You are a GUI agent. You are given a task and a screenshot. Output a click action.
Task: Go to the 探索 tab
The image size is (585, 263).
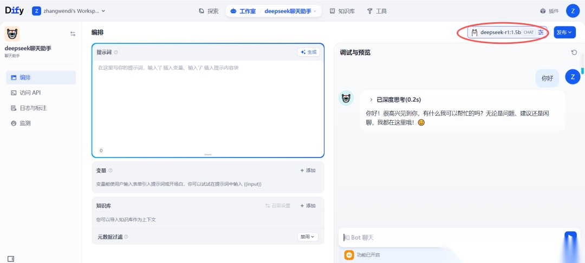[x=209, y=11]
